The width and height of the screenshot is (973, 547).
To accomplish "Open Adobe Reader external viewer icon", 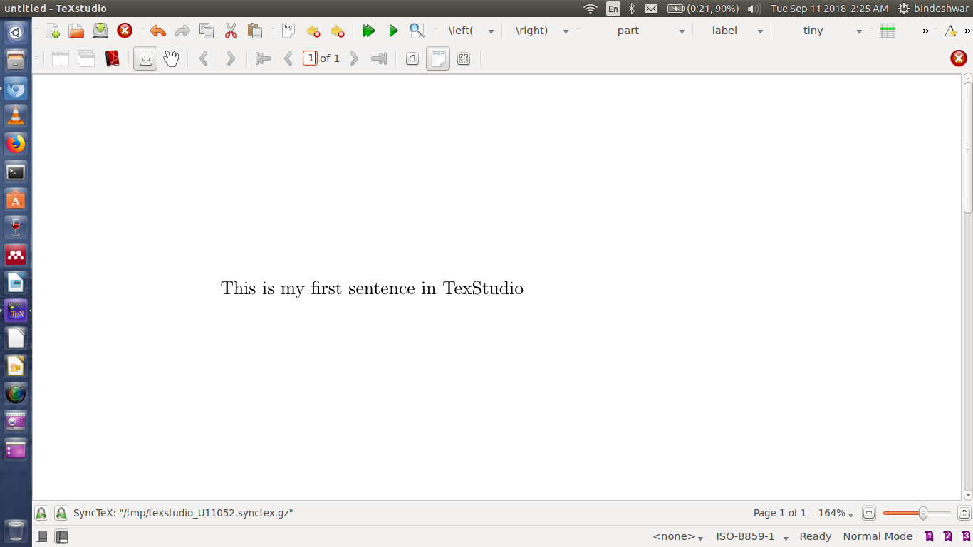I will pos(112,58).
